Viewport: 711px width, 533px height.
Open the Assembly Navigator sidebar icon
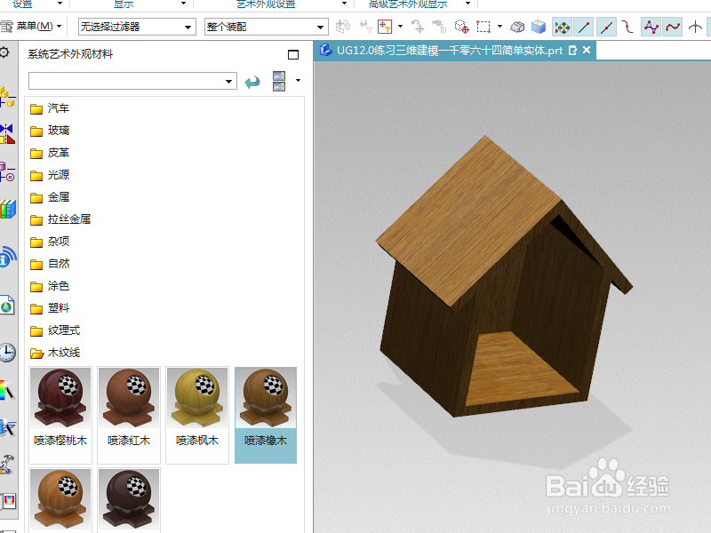[x=7, y=97]
